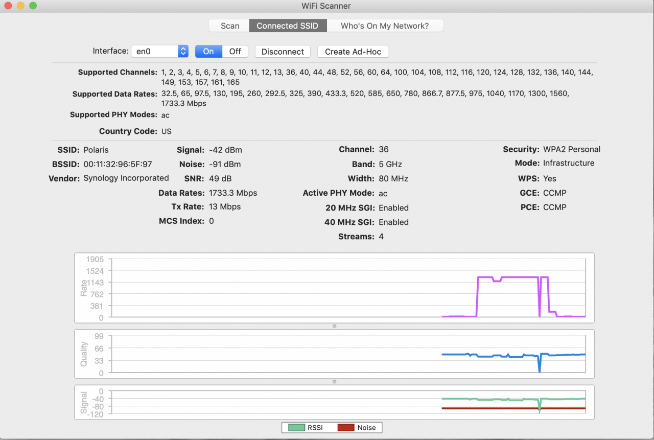Click the "Supported Data Rates:" label
654x440 pixels.
coord(115,94)
